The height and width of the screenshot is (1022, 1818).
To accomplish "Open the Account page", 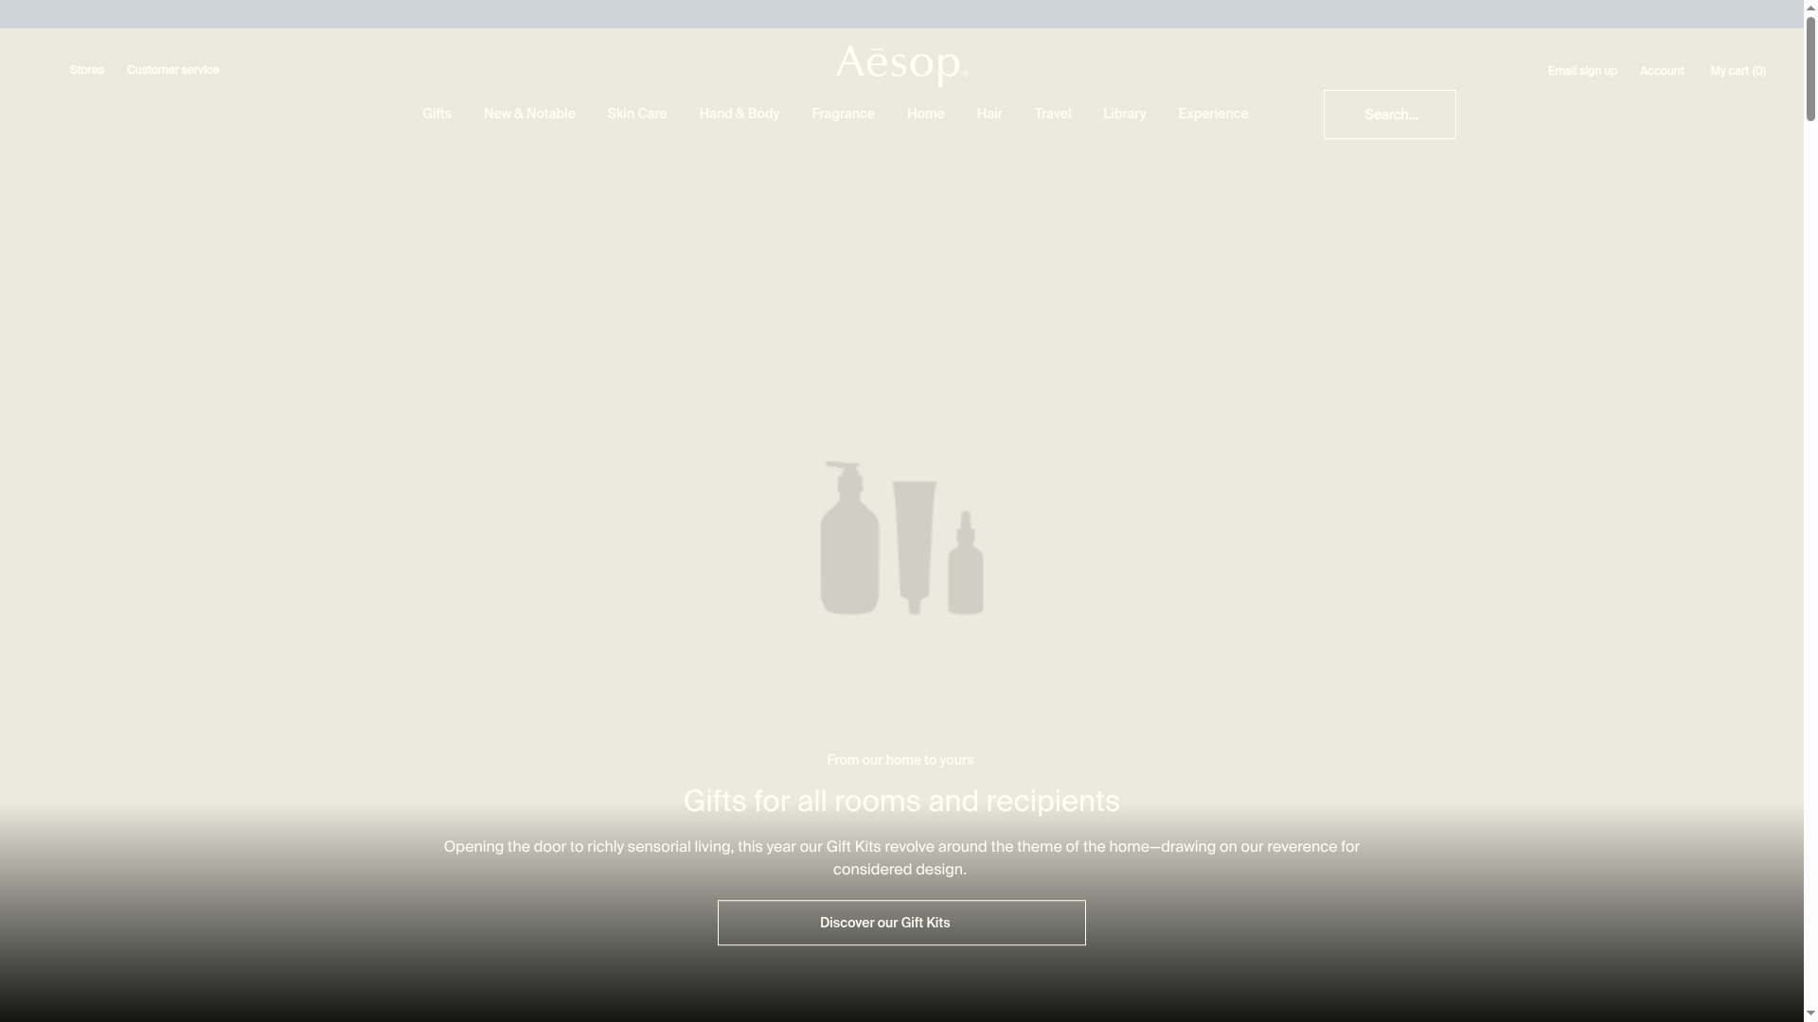I will click(x=1661, y=70).
